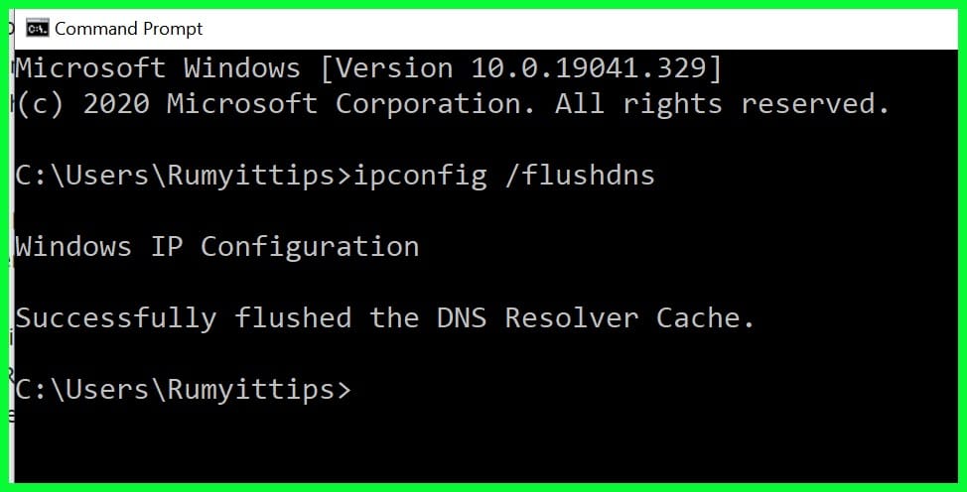Click the word 'Successfully' in the output
Viewport: 967px width, 492px height.
pos(116,318)
